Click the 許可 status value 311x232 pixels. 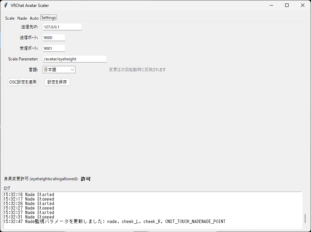[86, 179]
